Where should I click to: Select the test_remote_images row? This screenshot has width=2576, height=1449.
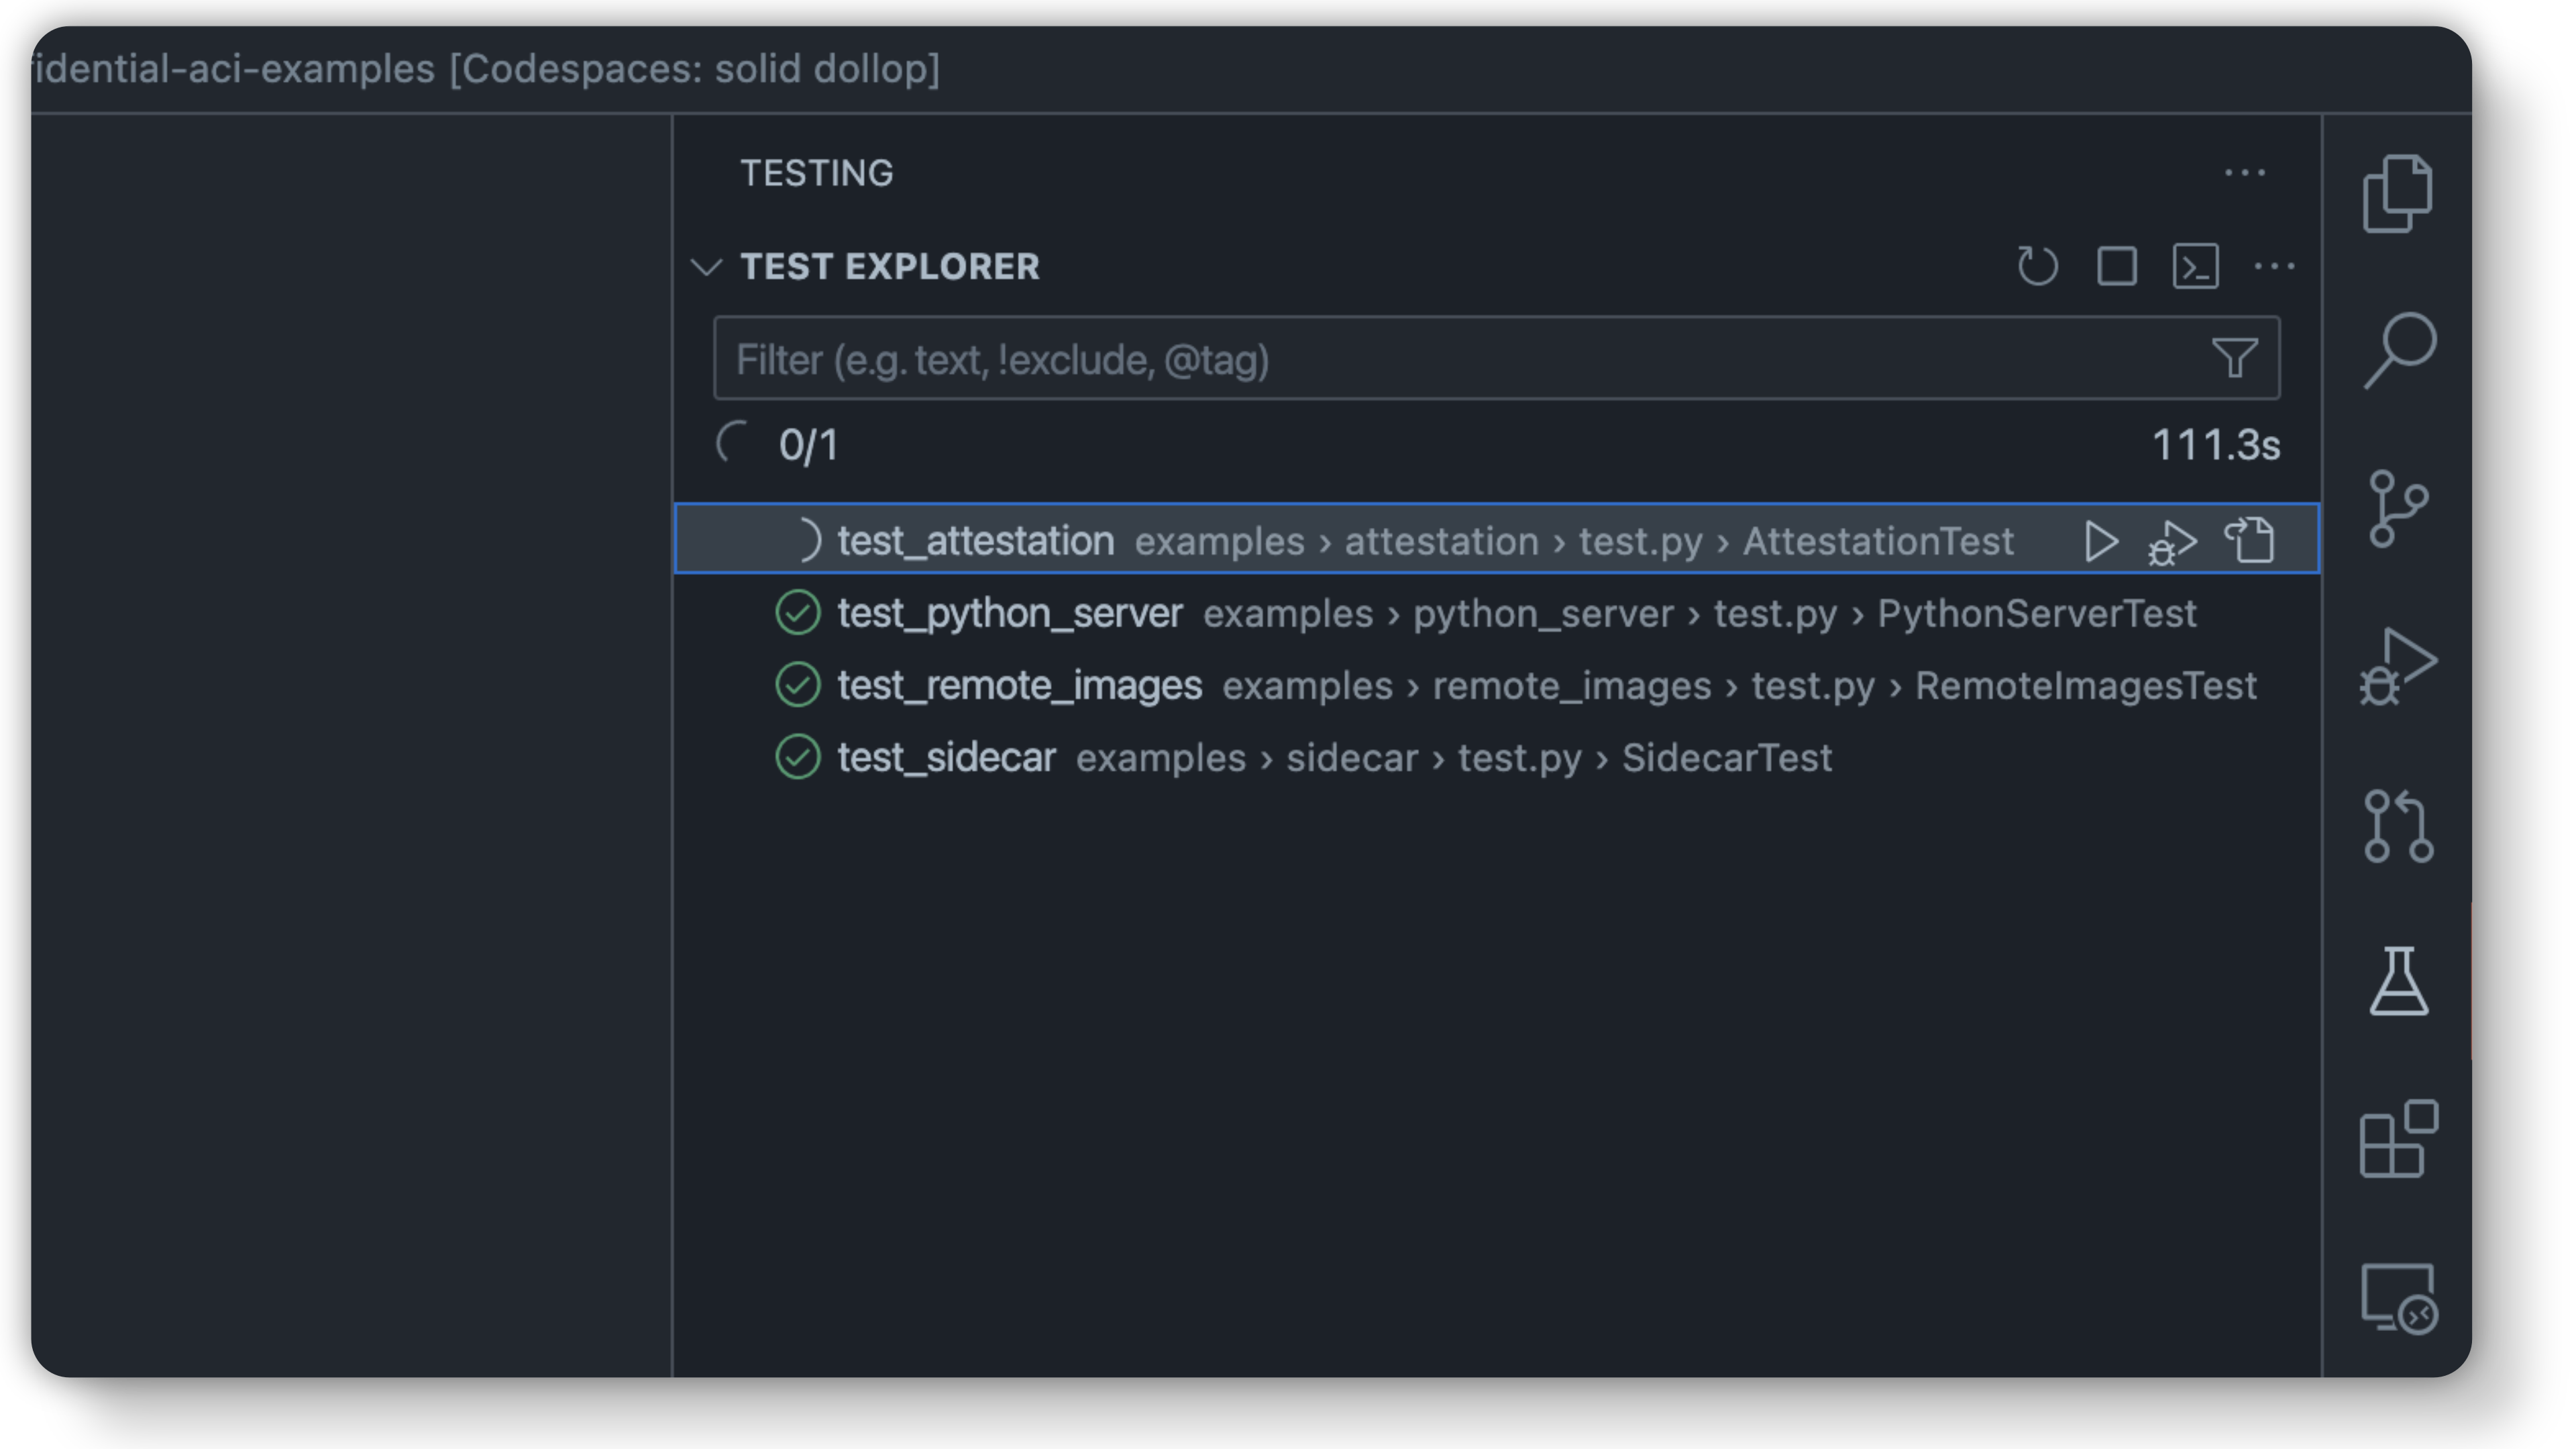tap(1496, 685)
